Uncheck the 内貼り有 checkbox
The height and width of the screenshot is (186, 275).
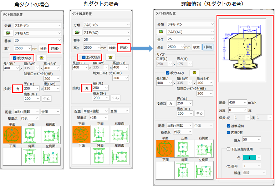pyautogui.click(x=229, y=132)
